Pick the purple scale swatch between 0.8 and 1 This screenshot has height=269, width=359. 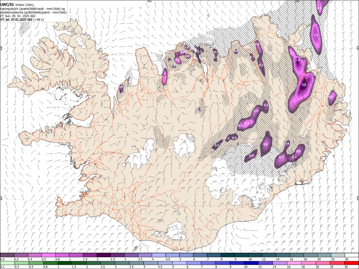click(62, 255)
